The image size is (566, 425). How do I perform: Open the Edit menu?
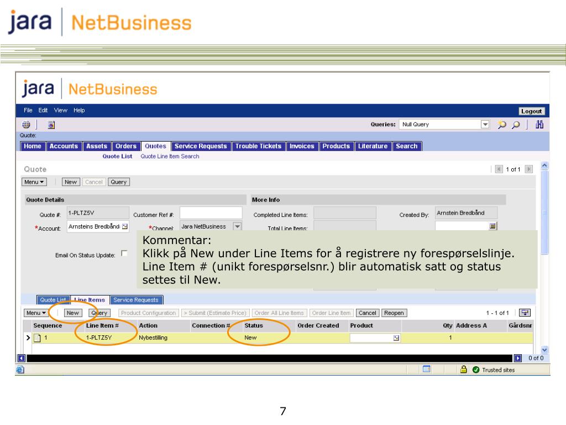point(43,110)
